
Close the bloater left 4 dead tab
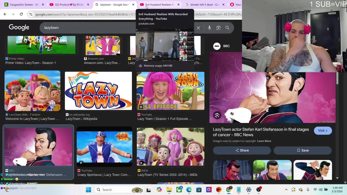pos(223,5)
